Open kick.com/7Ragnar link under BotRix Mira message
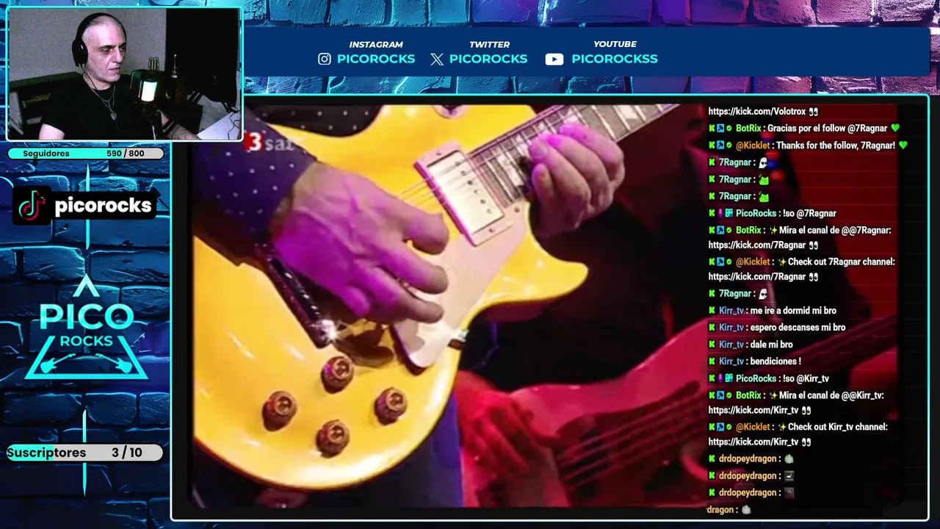Image resolution: width=940 pixels, height=529 pixels. (x=757, y=245)
